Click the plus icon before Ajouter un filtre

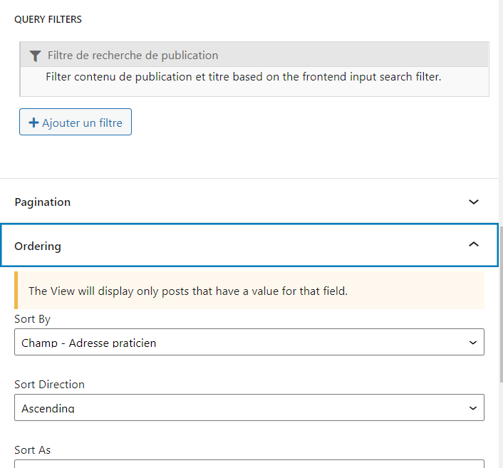pos(33,123)
